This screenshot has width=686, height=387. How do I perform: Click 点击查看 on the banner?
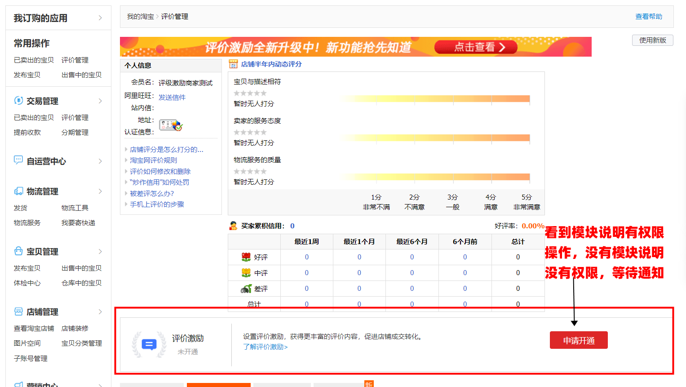coord(476,47)
